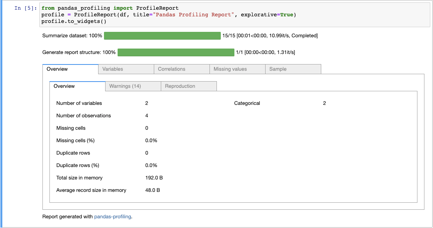The width and height of the screenshot is (433, 228).
Task: Click the Generate report structure progress bar
Action: (176, 52)
